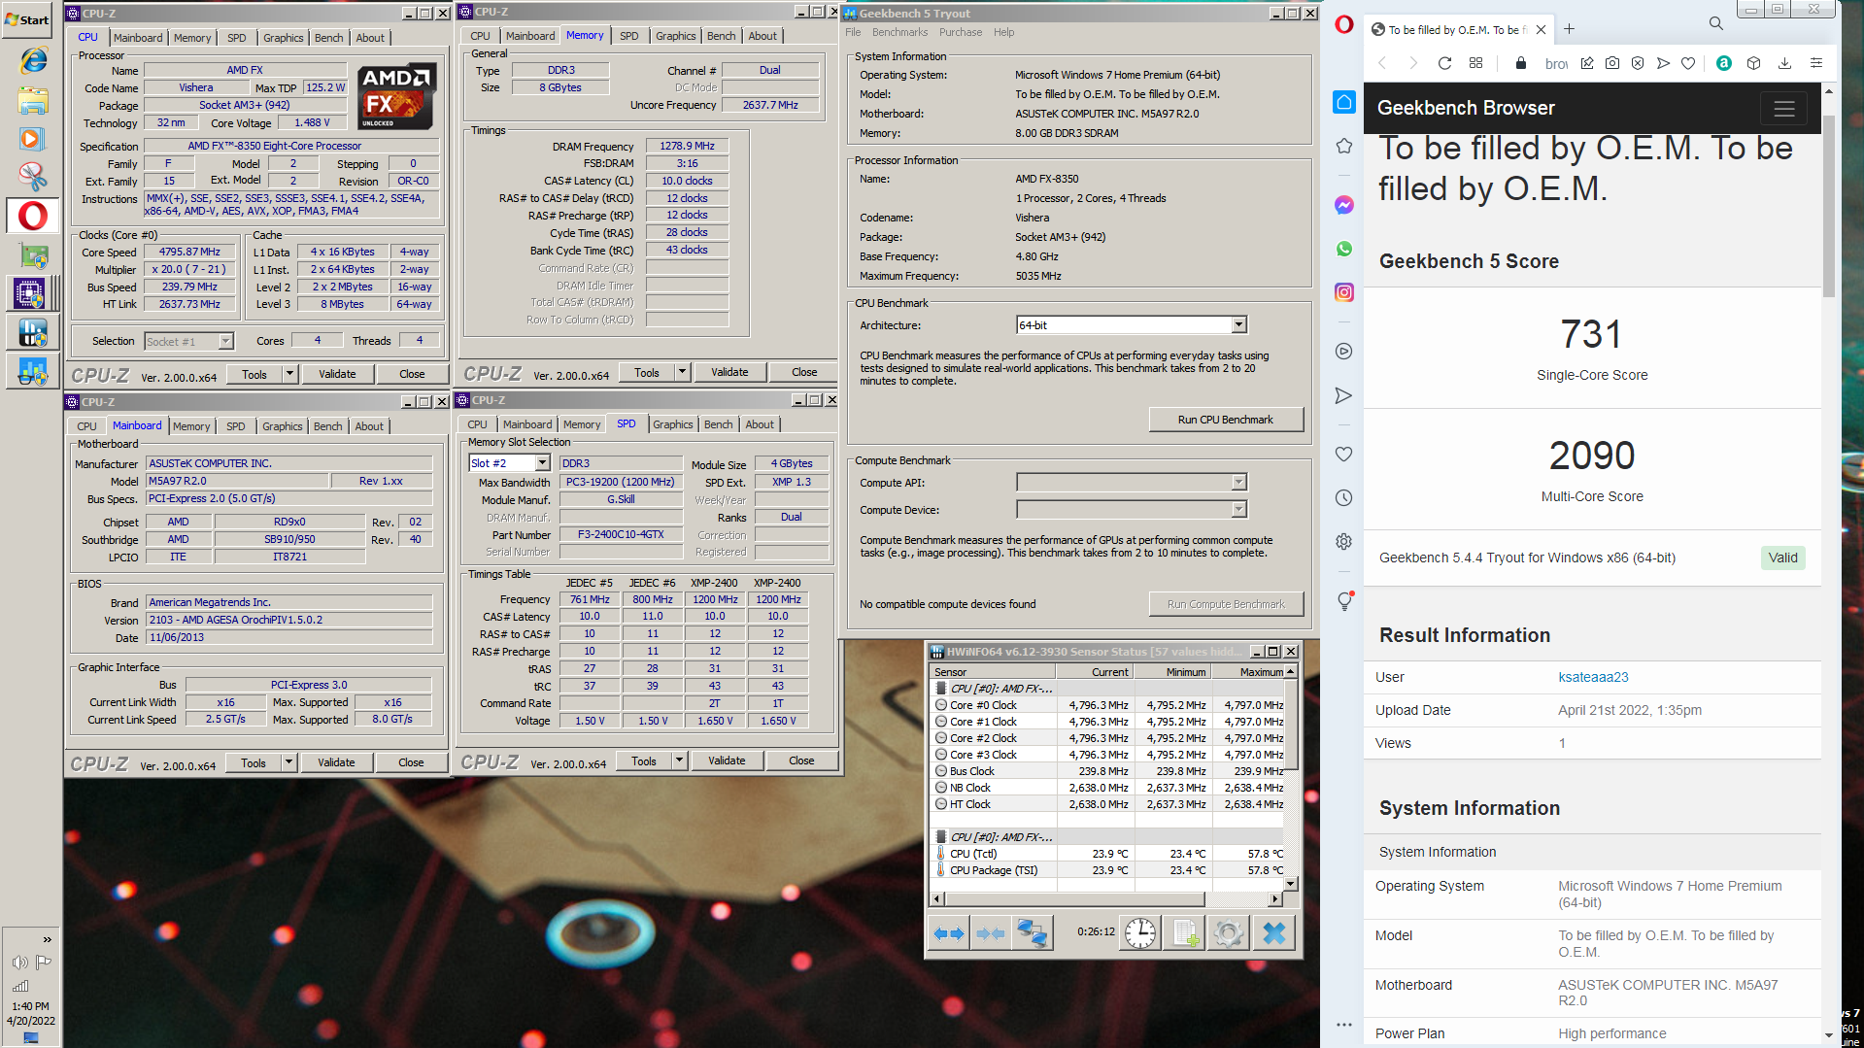
Task: Switch to CPU tab in CPU-Z SPD window
Action: (477, 424)
